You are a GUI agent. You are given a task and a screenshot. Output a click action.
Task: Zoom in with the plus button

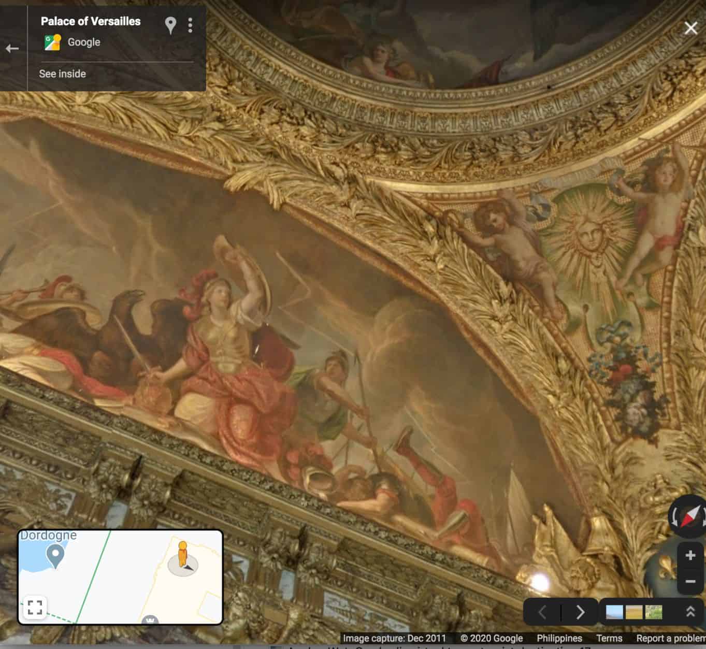coord(690,556)
